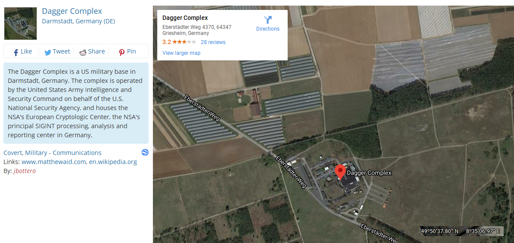
Task: Click the star rating in map card
Action: tap(184, 42)
